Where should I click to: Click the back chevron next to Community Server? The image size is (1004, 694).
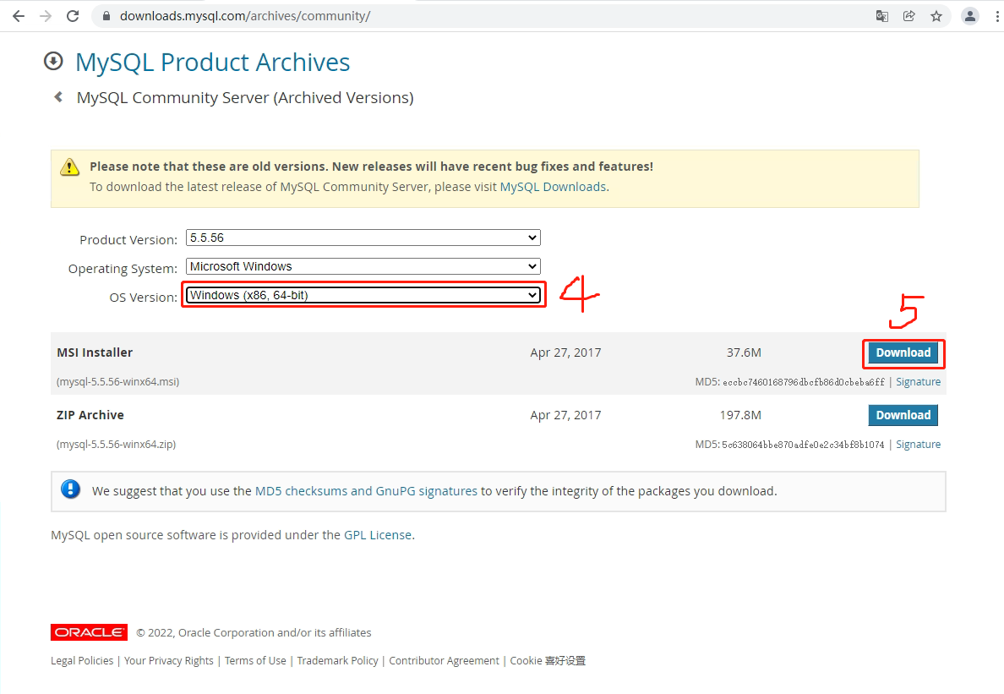[x=58, y=96]
